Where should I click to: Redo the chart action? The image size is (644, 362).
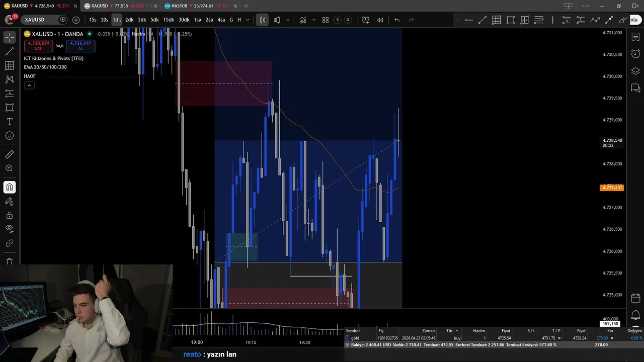[x=411, y=20]
